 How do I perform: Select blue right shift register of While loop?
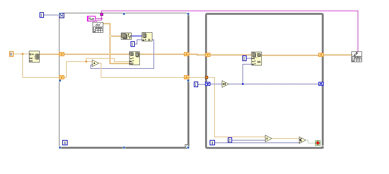[x=321, y=84]
